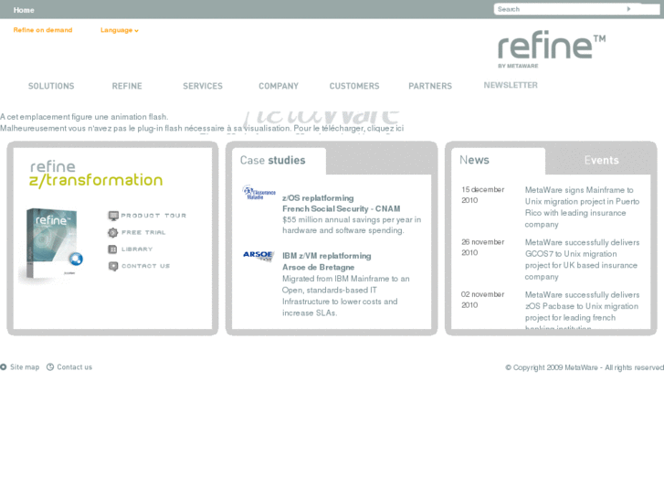The image size is (664, 498).
Task: Open the Language dropdown
Action: [x=120, y=30]
